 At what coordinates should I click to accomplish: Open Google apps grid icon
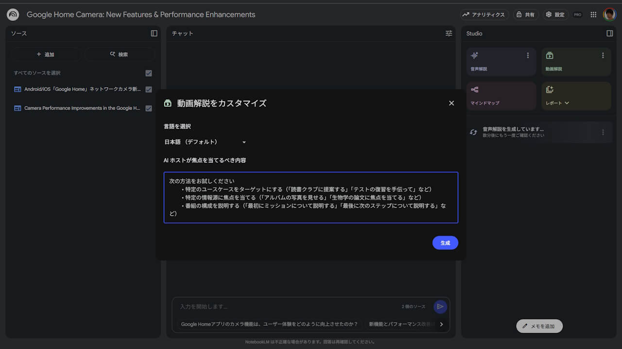pyautogui.click(x=593, y=15)
